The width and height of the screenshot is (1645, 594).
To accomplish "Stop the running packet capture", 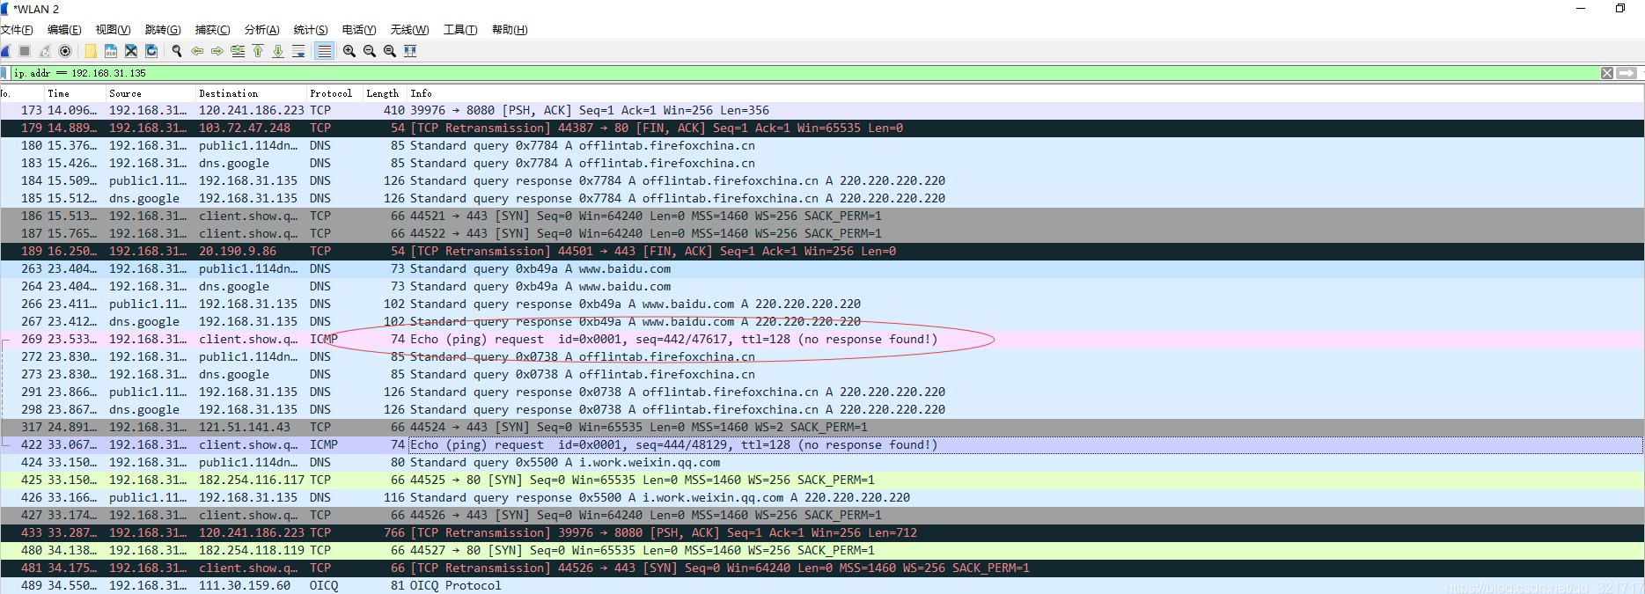I will point(25,51).
